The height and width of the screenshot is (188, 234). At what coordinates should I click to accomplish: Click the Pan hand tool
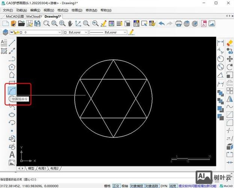tap(70, 23)
